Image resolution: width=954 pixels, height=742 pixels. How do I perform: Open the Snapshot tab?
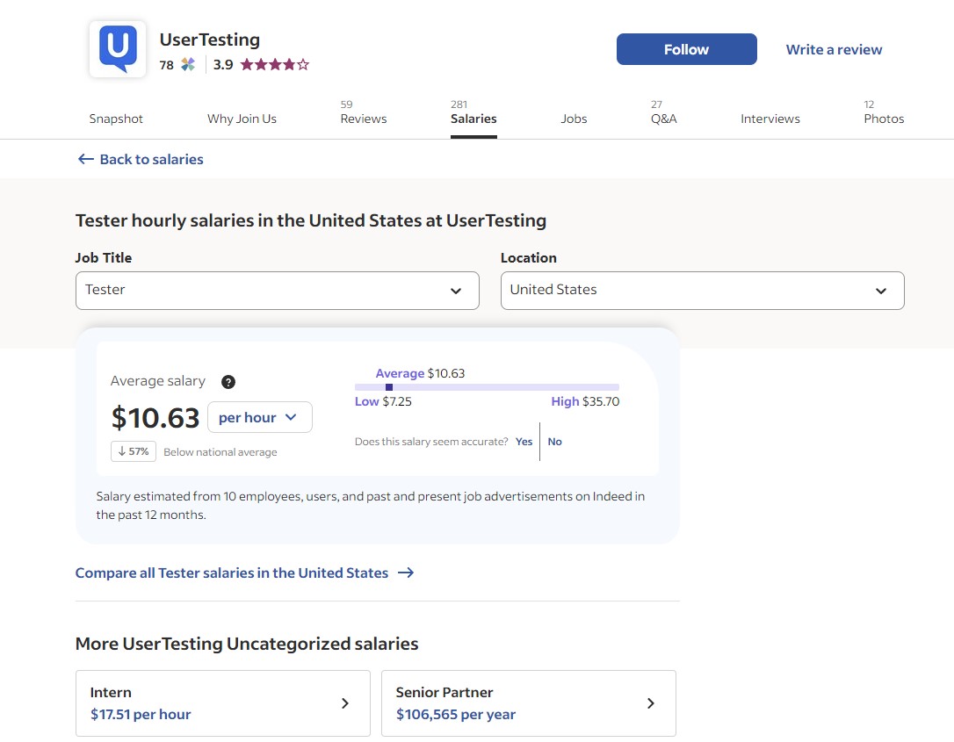click(116, 119)
